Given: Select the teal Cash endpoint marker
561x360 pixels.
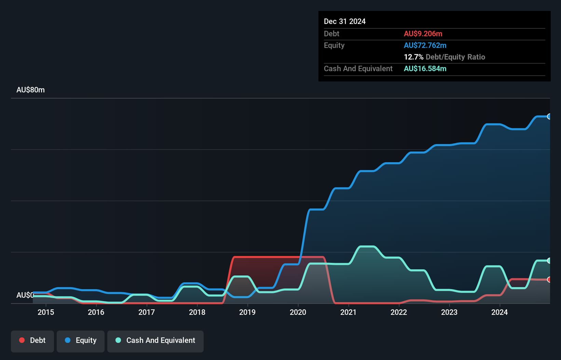Looking at the screenshot, I should click(549, 260).
